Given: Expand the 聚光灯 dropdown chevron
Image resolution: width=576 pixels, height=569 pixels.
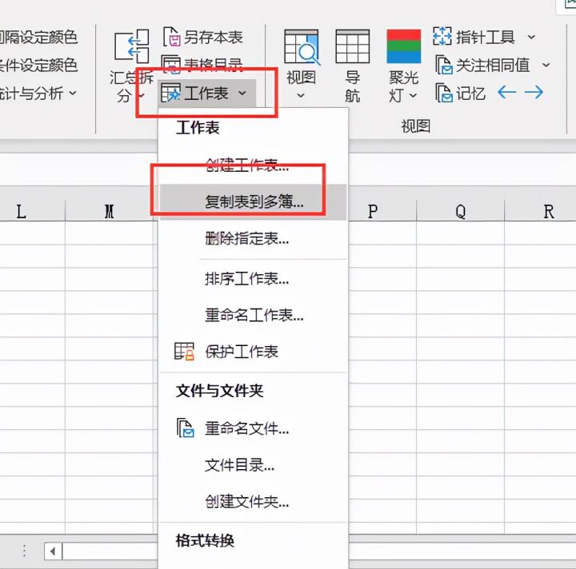Looking at the screenshot, I should click(413, 96).
